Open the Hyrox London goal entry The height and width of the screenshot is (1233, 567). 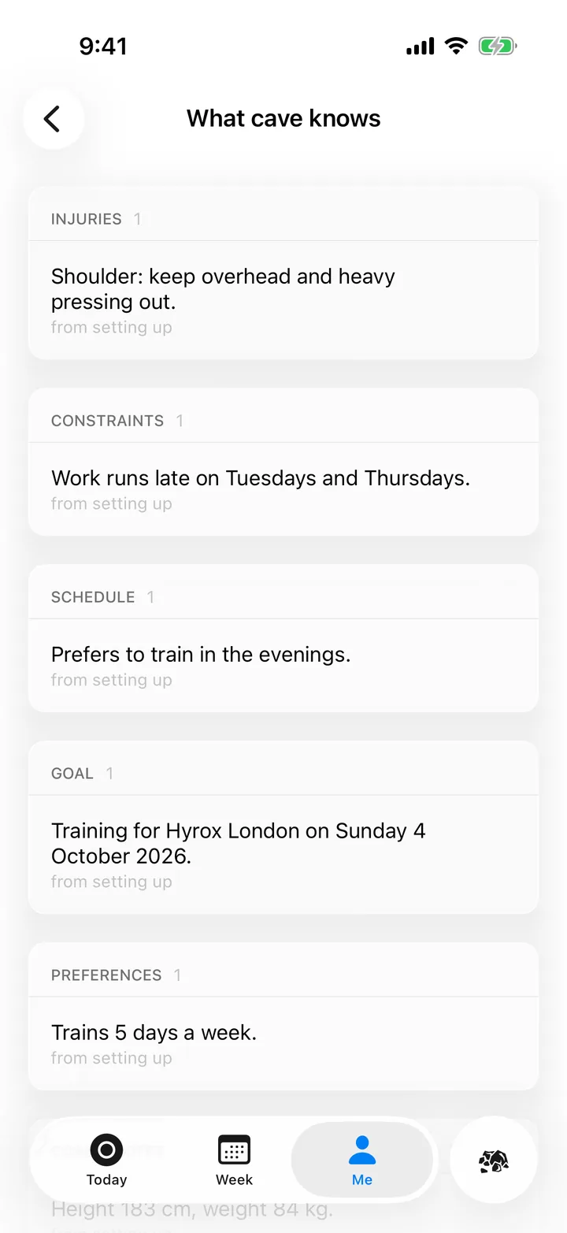pos(283,855)
